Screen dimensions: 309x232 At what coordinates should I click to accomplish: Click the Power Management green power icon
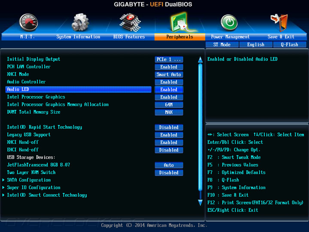[x=229, y=23]
